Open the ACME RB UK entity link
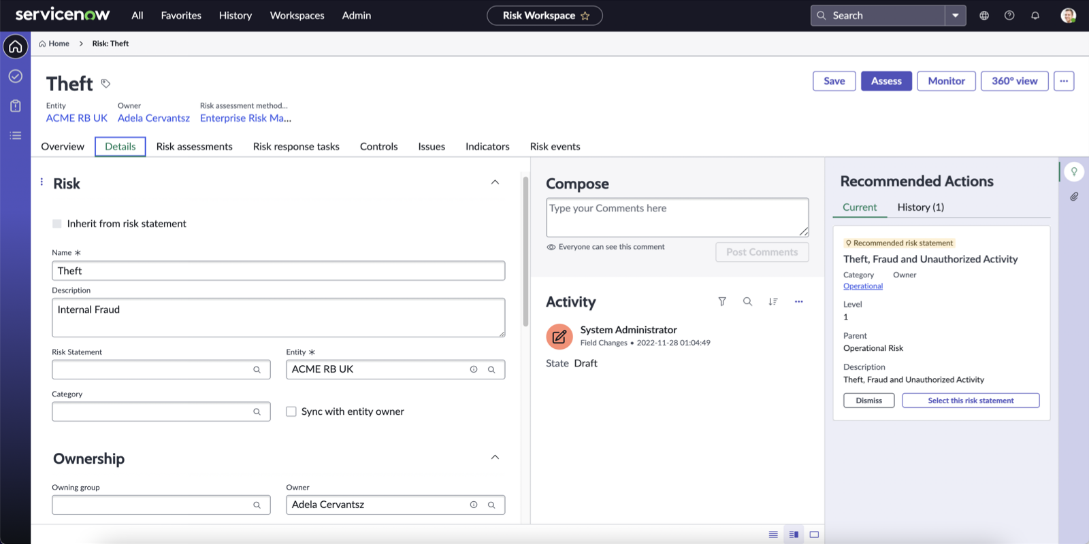The height and width of the screenshot is (544, 1089). click(77, 118)
